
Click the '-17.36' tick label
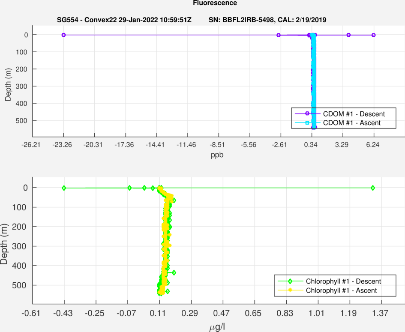[x=124, y=144]
